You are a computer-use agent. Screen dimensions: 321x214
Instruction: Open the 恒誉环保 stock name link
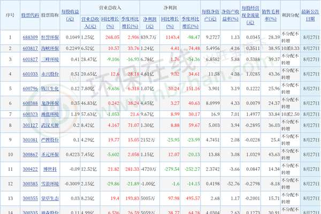(x=50, y=37)
